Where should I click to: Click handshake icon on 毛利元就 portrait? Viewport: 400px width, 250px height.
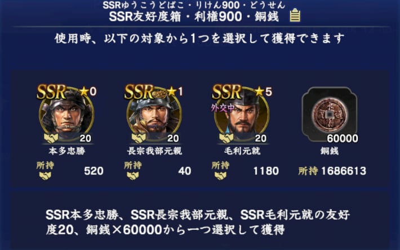[226, 138]
